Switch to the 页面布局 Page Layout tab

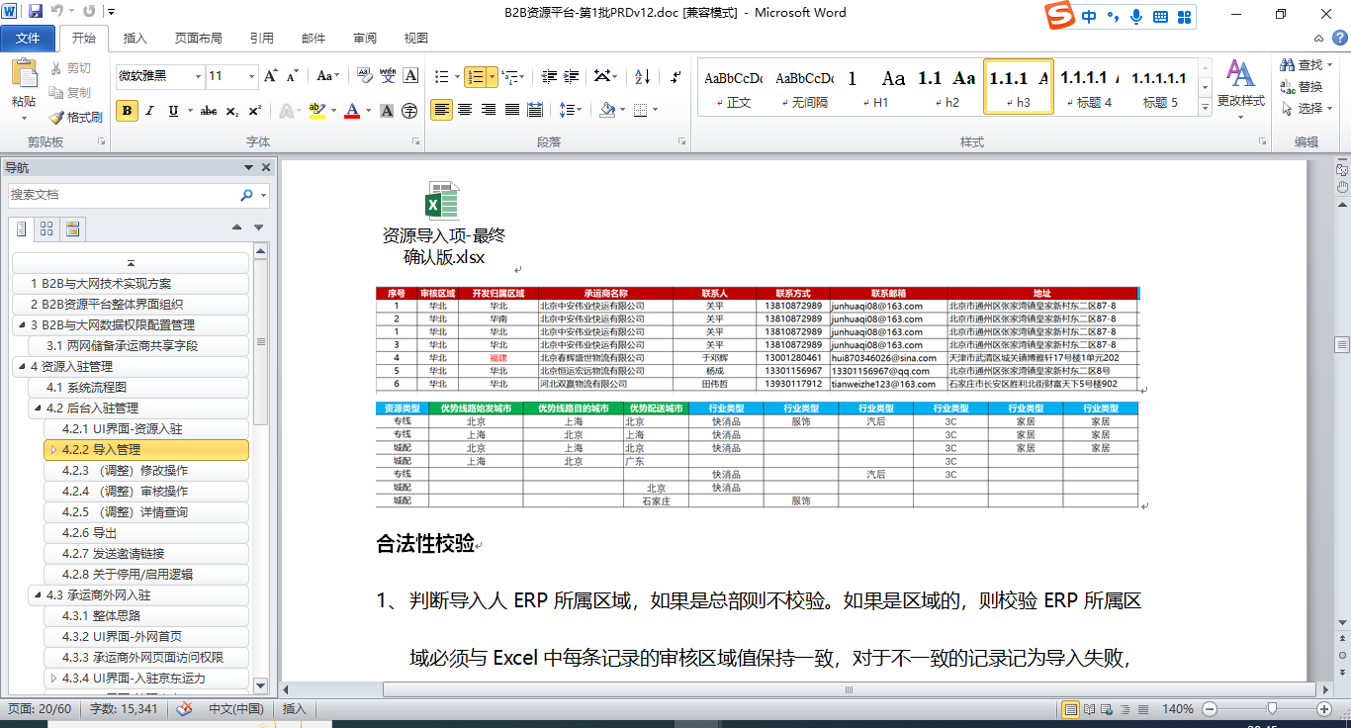(199, 38)
